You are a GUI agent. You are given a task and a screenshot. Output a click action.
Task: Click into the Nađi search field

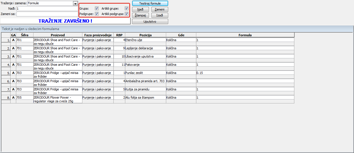(47, 9)
